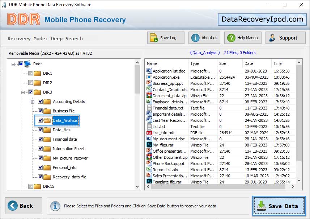Uncheck the Financial data folder checkbox
This screenshot has width=310, height=219.
(40, 139)
